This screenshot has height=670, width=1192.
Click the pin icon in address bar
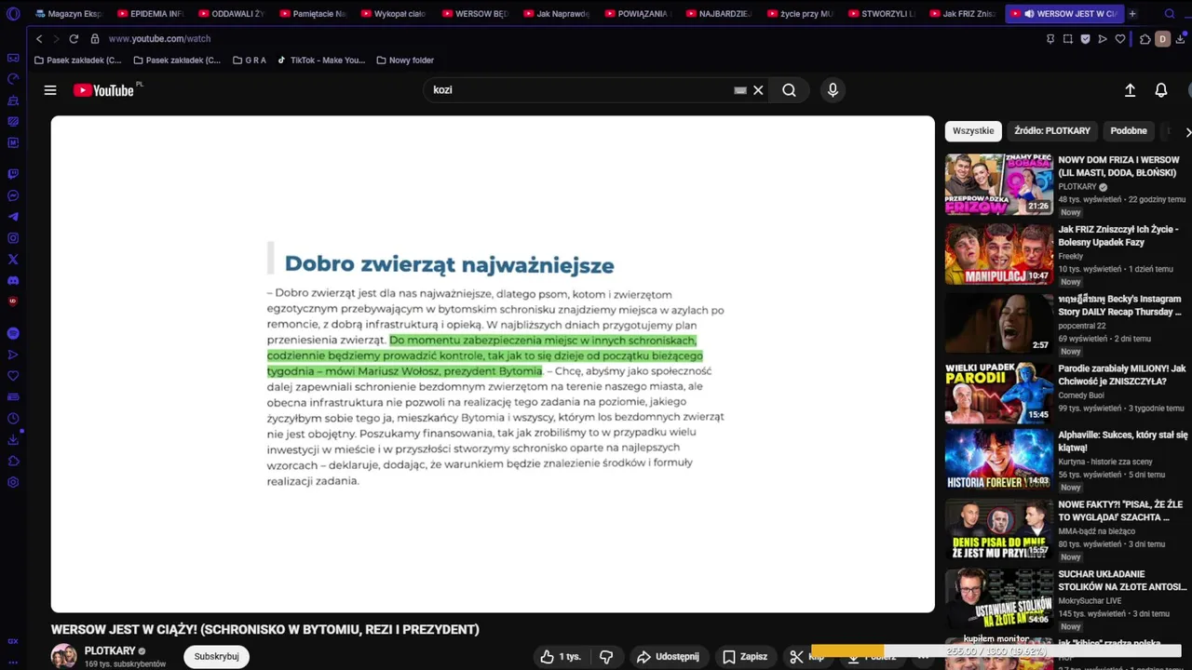tap(1050, 39)
